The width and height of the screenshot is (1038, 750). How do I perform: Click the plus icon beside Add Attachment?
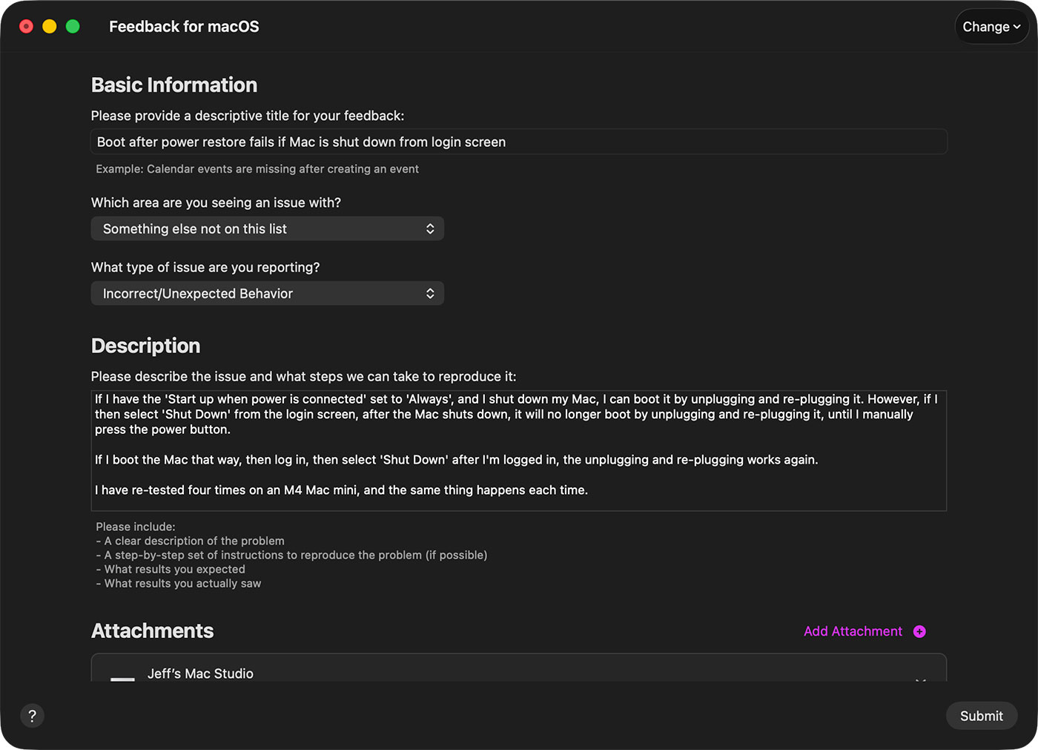coord(919,631)
